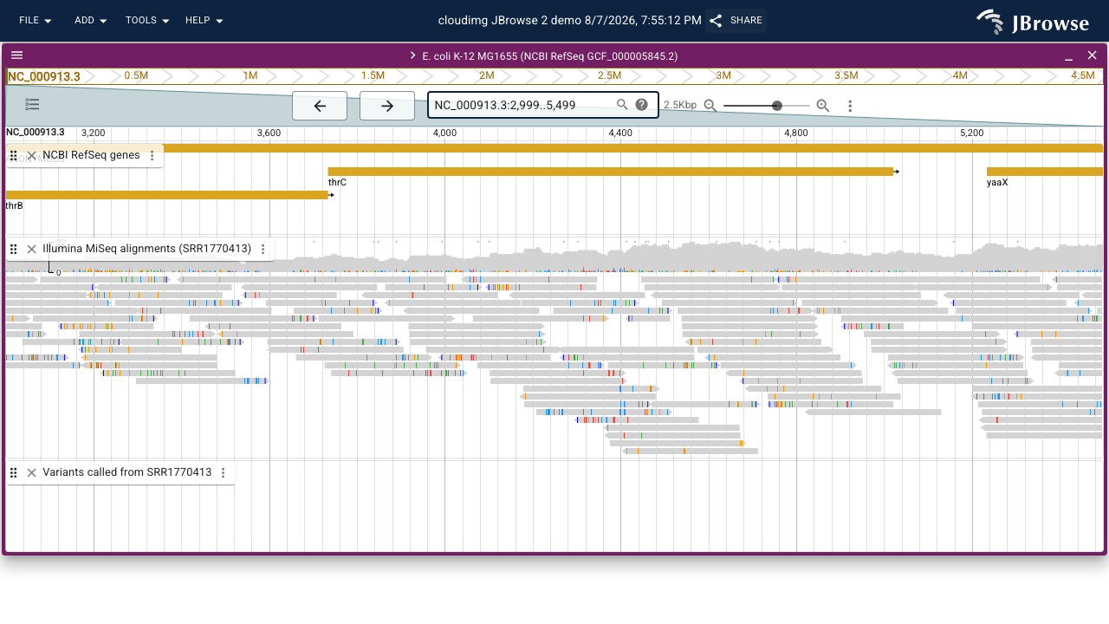1109x624 pixels.
Task: Open the HELP menu
Action: (x=204, y=20)
